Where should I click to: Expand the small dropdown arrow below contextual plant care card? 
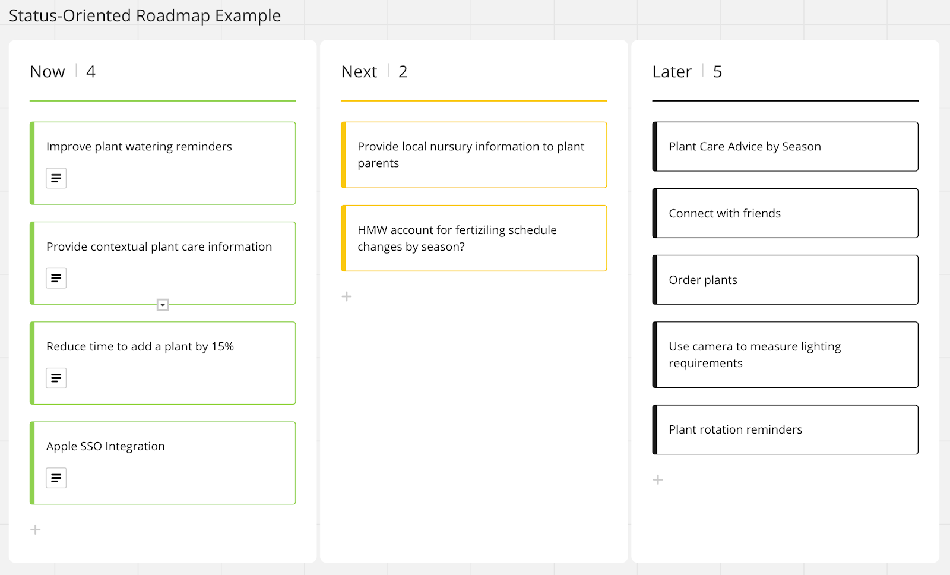point(163,305)
